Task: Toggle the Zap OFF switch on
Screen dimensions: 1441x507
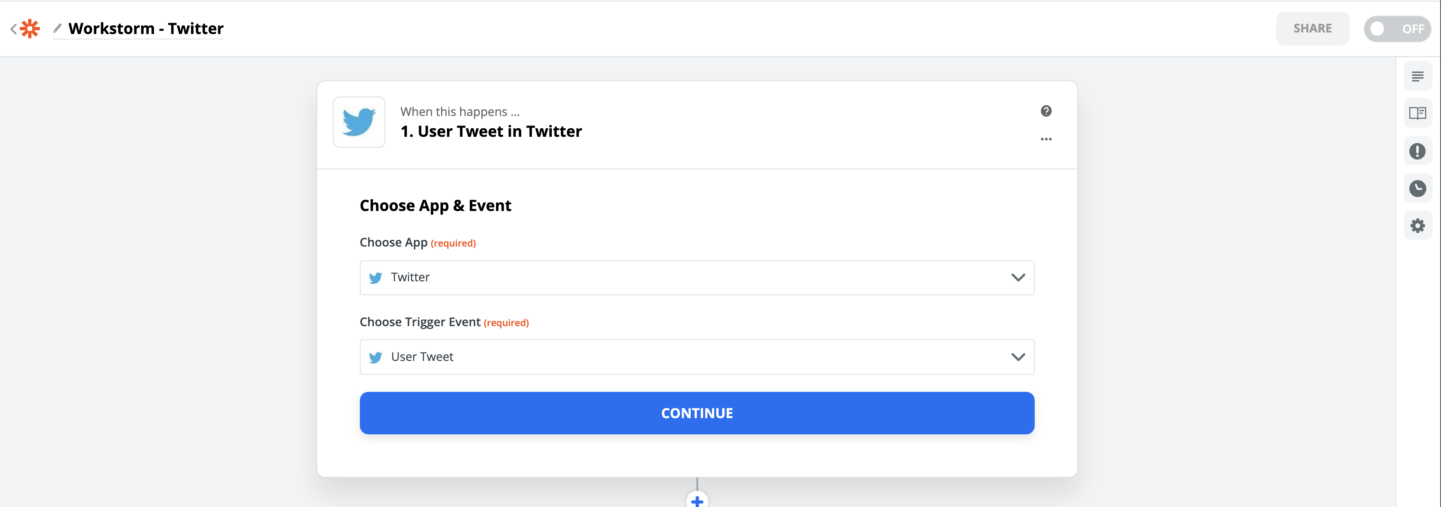Action: pyautogui.click(x=1397, y=29)
